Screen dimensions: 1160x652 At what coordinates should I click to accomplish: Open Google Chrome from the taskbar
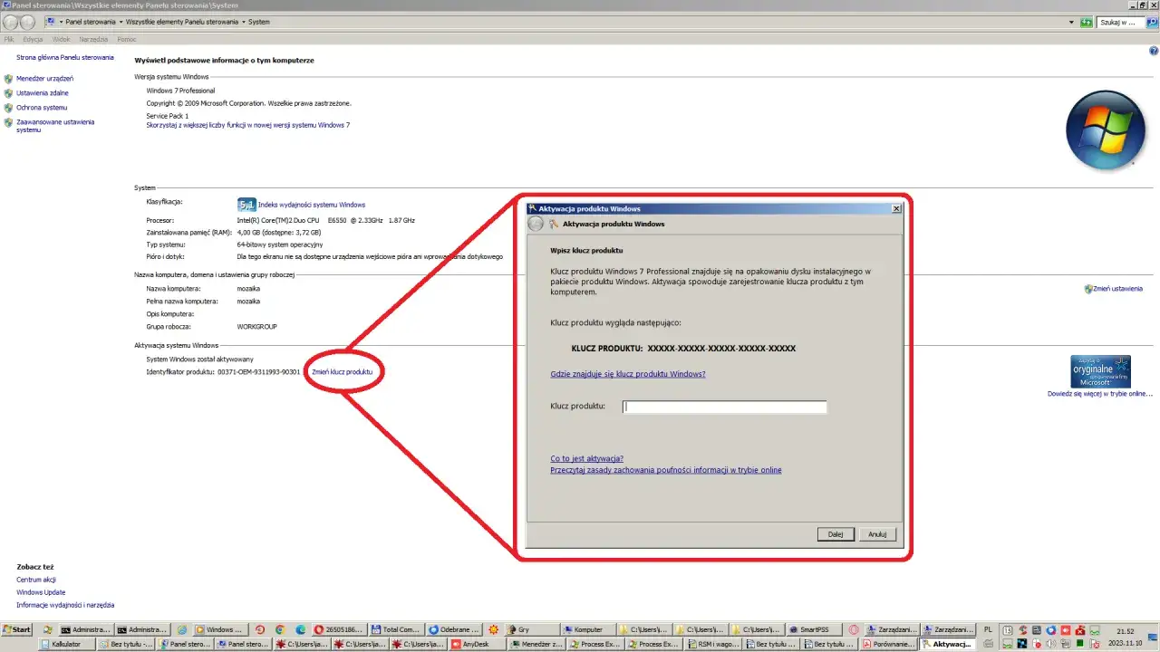click(278, 628)
